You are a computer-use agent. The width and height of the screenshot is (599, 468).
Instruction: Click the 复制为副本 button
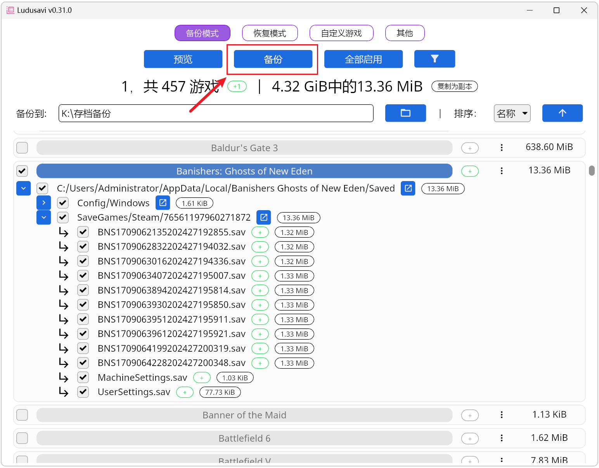tap(455, 86)
